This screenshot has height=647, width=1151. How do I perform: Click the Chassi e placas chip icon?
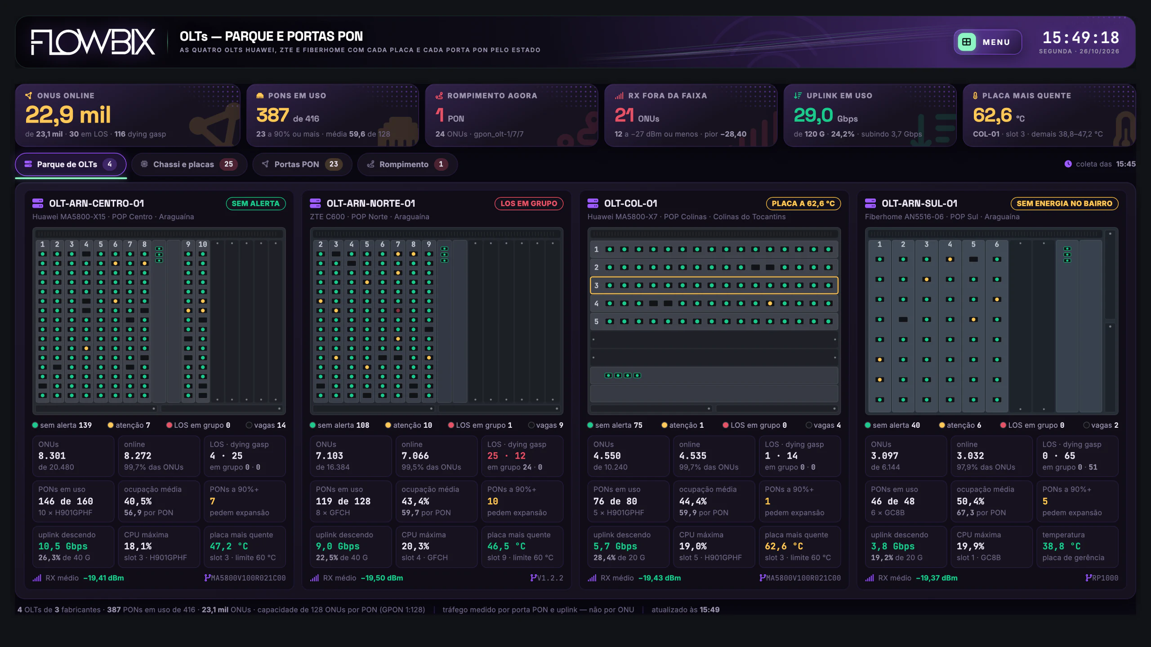(x=144, y=164)
